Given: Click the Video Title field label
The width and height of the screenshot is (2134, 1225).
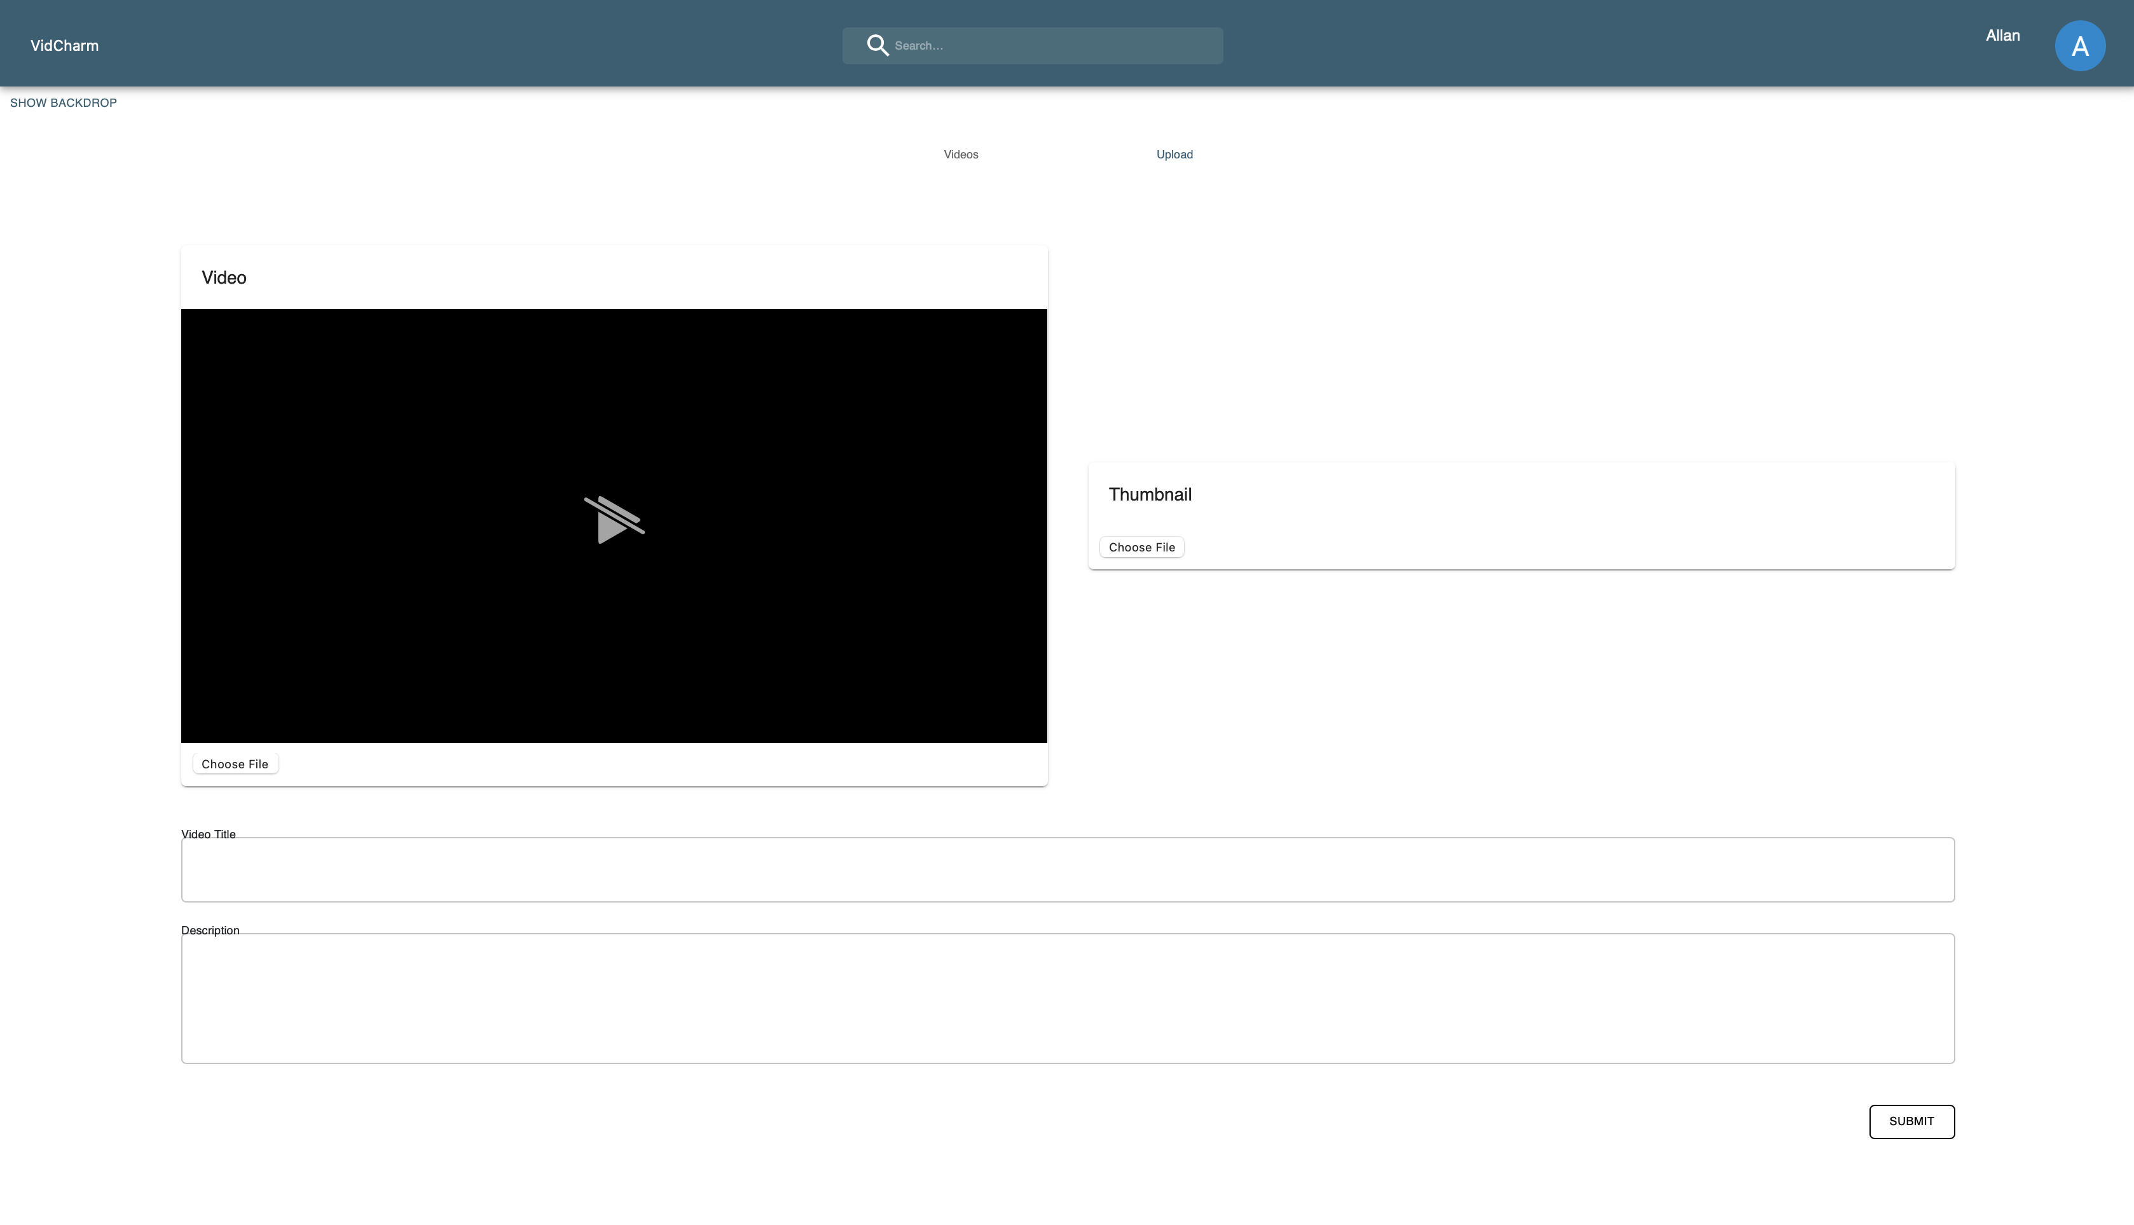Looking at the screenshot, I should tap(208, 834).
